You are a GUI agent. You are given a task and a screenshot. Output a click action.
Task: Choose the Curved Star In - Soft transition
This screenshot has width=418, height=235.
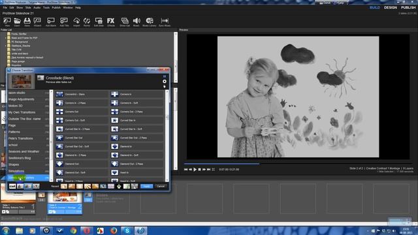click(x=137, y=129)
